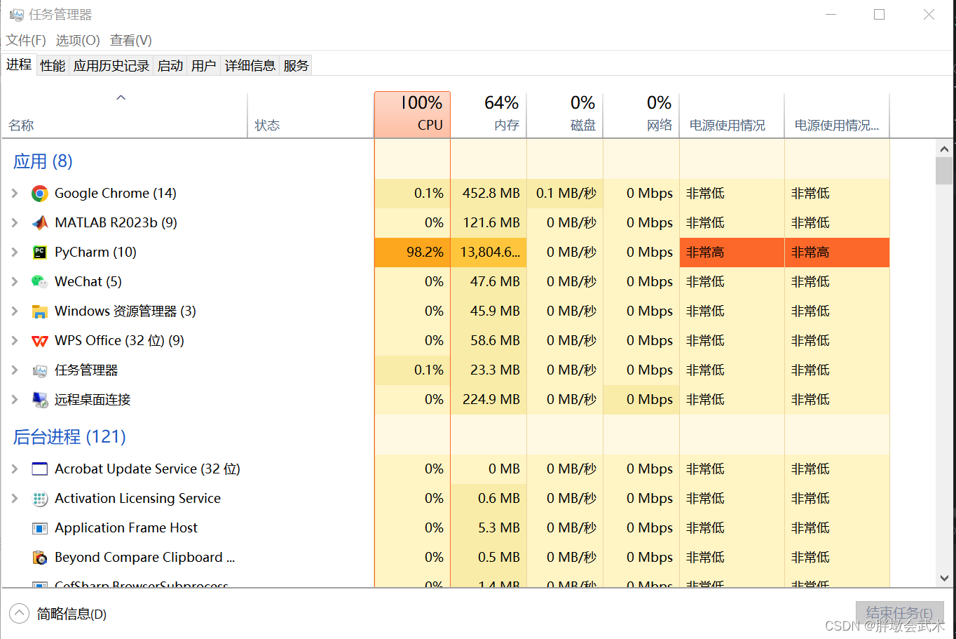Switch to the 详细信息 tab

[250, 65]
